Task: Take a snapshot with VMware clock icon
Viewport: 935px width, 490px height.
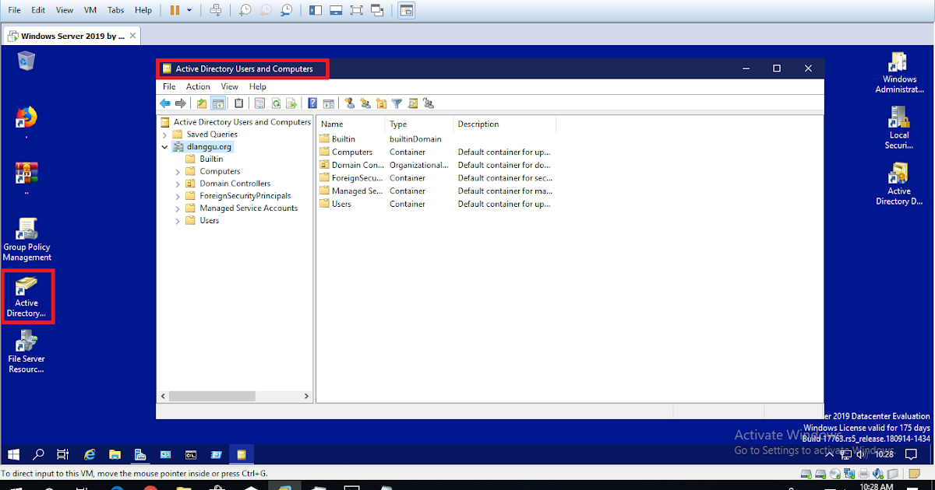Action: pos(245,10)
